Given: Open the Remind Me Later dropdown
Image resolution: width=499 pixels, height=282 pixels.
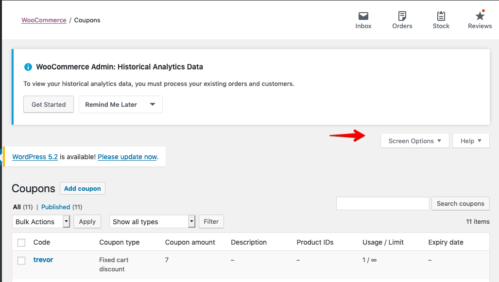Looking at the screenshot, I should [x=120, y=104].
